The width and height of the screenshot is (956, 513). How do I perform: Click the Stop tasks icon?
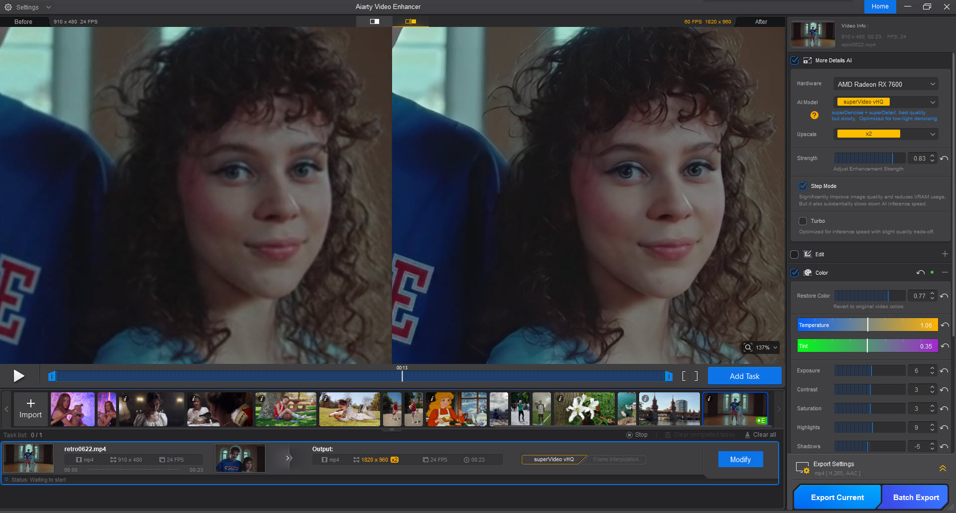click(629, 435)
